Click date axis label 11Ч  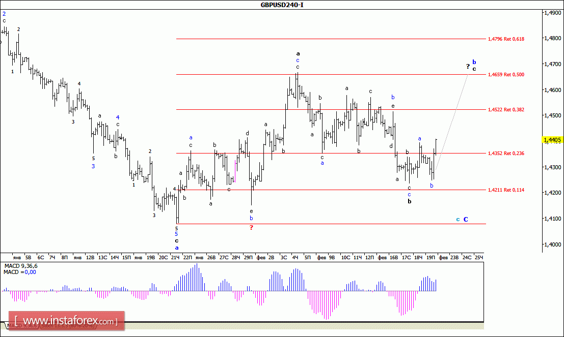(x=358, y=257)
